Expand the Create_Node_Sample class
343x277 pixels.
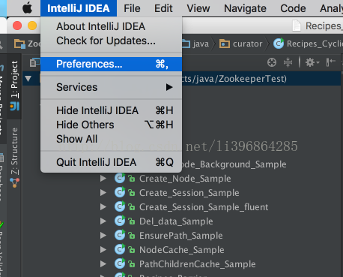pyautogui.click(x=103, y=179)
